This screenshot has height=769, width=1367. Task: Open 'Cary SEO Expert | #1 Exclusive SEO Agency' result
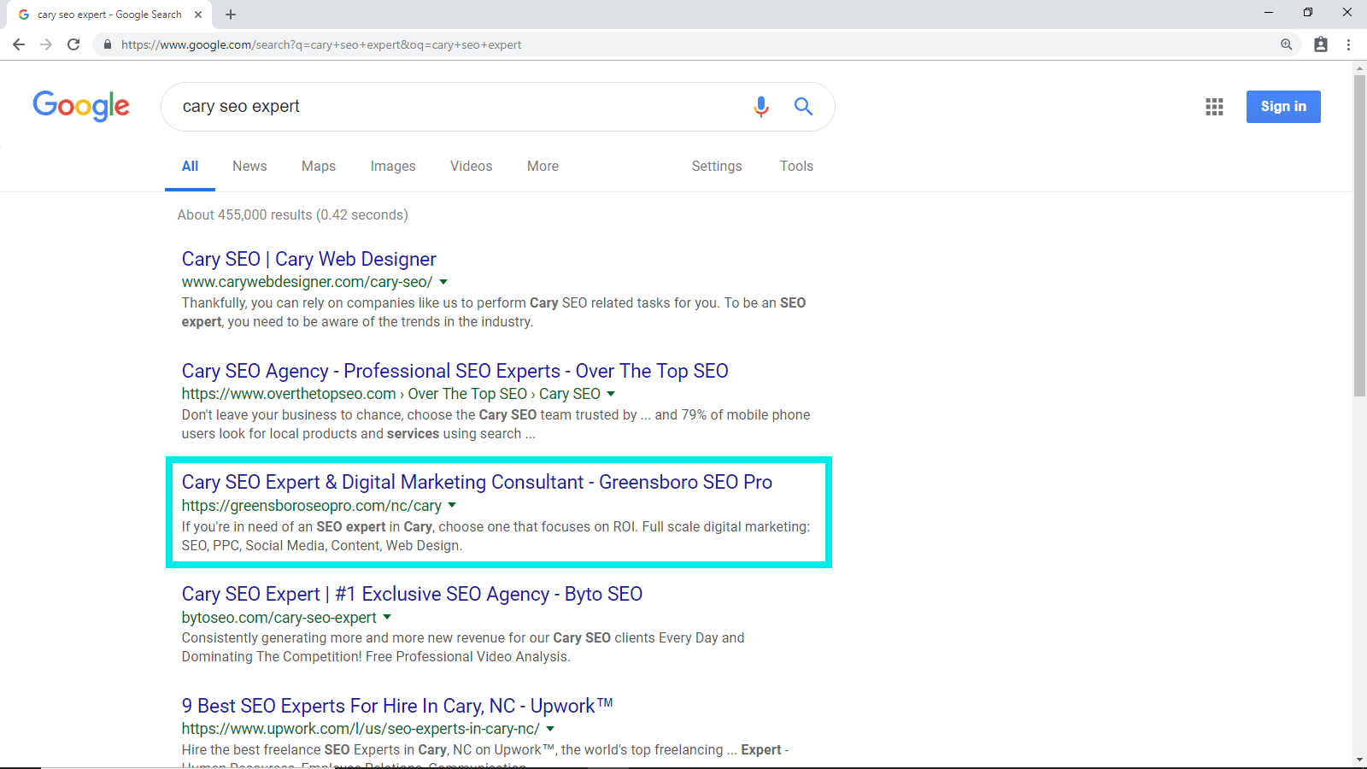click(x=412, y=594)
